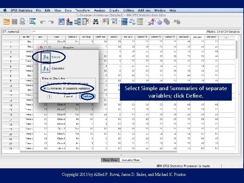
Task: Select the age column header
Action: tap(40, 37)
